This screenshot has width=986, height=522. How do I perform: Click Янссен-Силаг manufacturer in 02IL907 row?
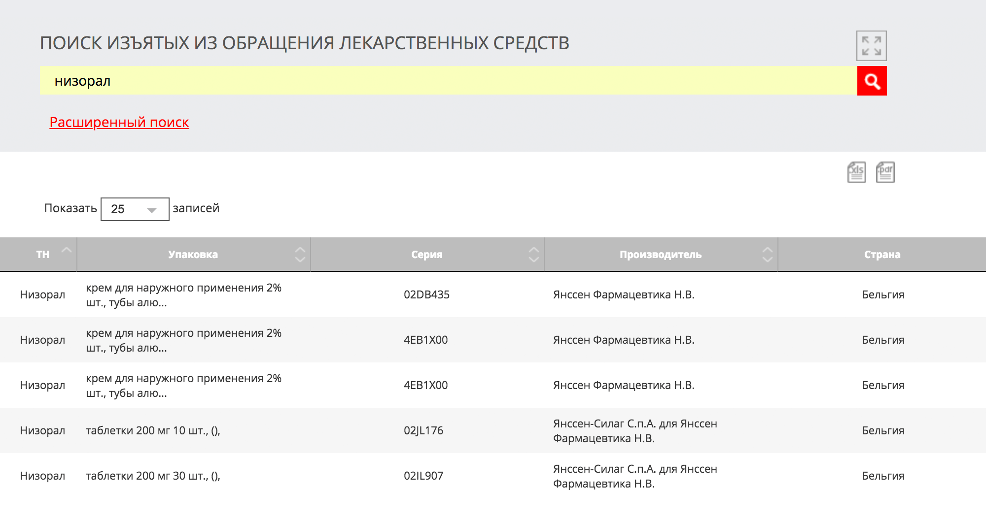click(635, 476)
